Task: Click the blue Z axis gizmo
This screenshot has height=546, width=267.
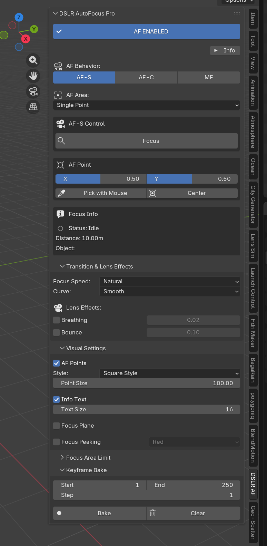Action: pos(19,17)
